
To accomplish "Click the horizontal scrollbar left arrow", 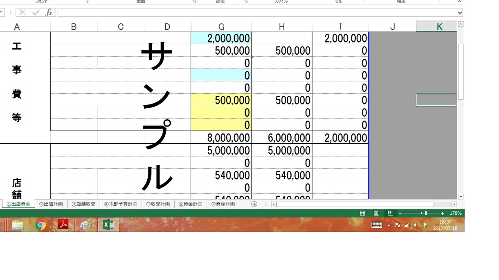I will (274, 204).
